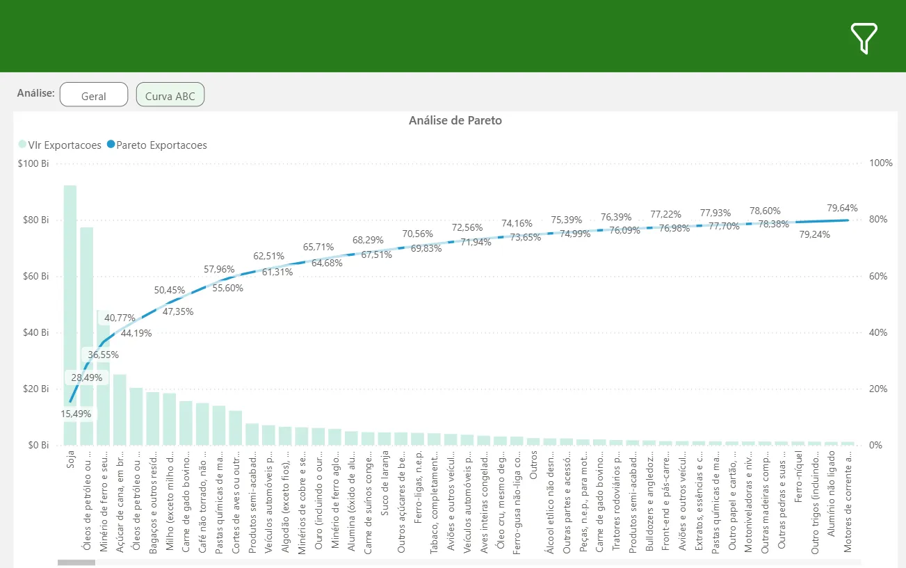
Task: Select the Geral analysis button
Action: tap(94, 95)
